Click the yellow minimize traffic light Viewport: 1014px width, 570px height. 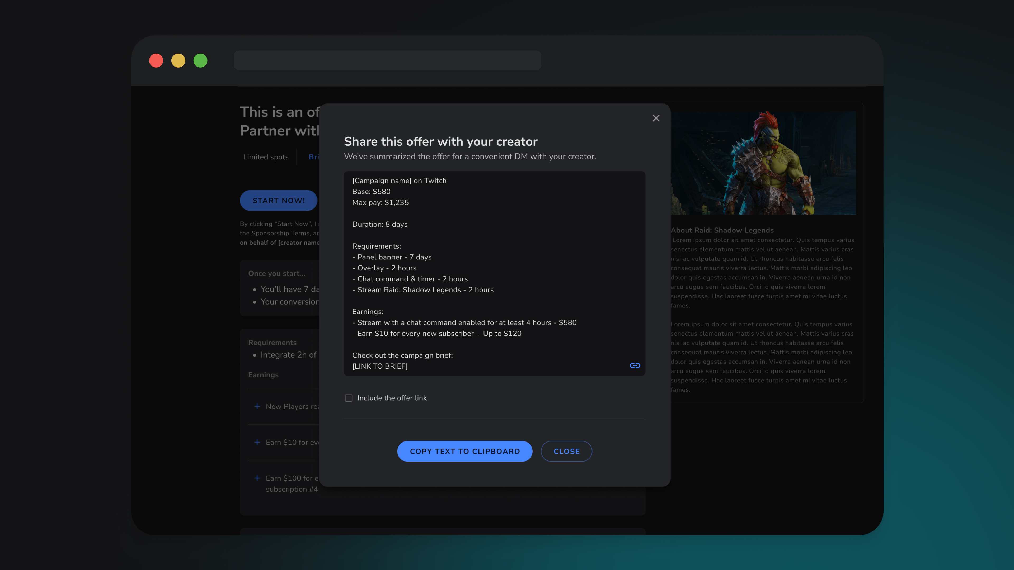(x=178, y=61)
